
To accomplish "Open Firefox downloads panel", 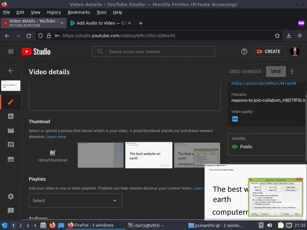I will coord(289,36).
